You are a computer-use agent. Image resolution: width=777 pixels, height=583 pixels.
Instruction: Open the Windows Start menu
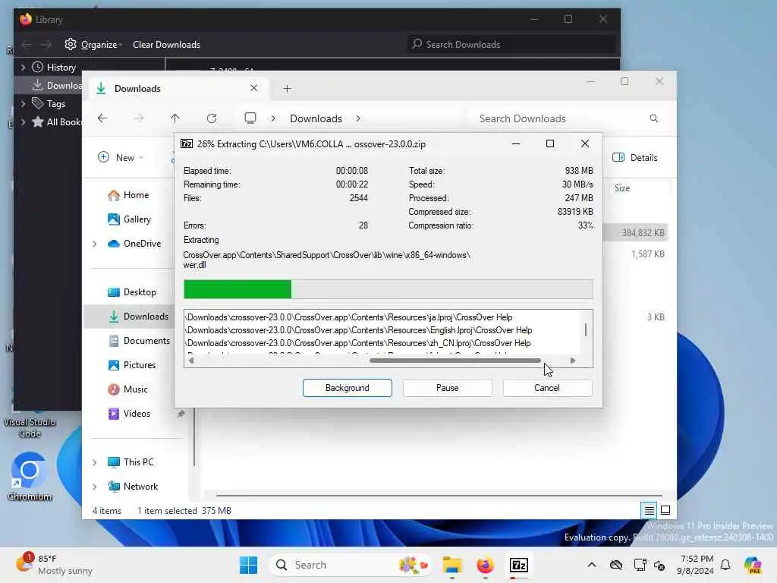pyautogui.click(x=248, y=565)
